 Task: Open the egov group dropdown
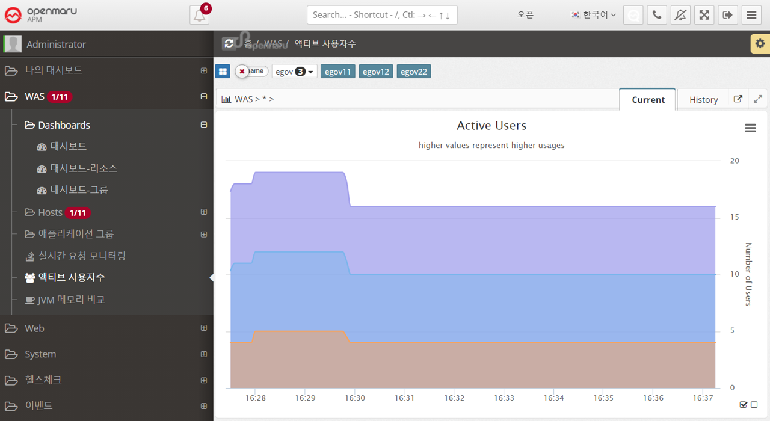(294, 72)
